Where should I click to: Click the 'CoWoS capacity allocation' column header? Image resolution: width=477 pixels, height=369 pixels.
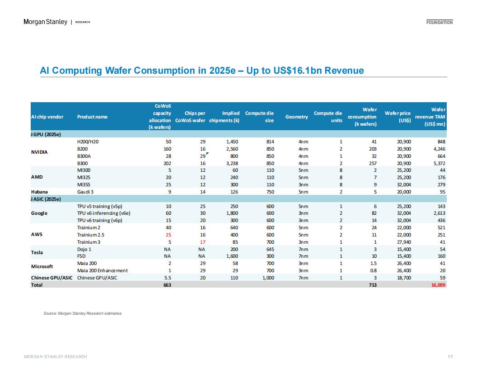160,117
